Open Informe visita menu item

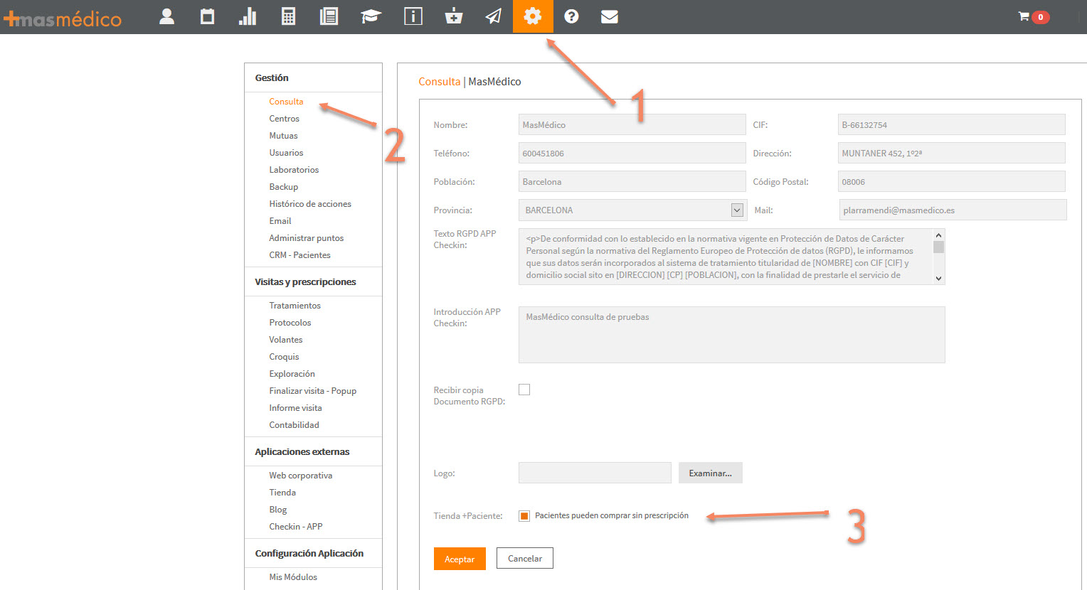tap(295, 408)
